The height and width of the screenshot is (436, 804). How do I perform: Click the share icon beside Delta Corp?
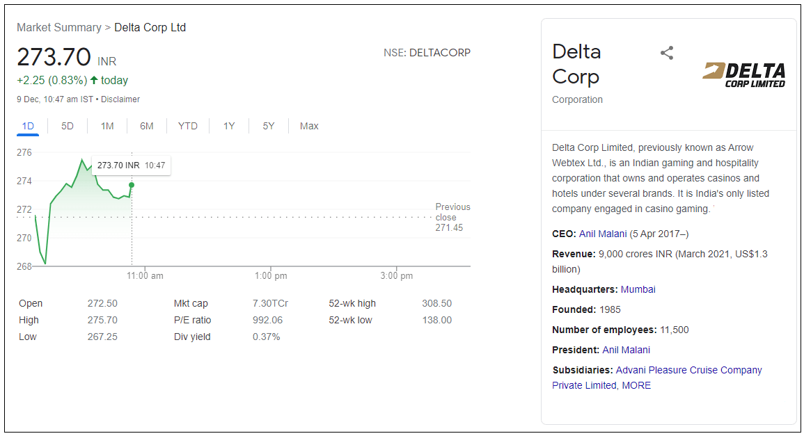tap(667, 53)
